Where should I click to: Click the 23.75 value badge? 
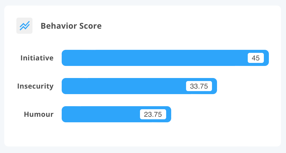coord(153,114)
